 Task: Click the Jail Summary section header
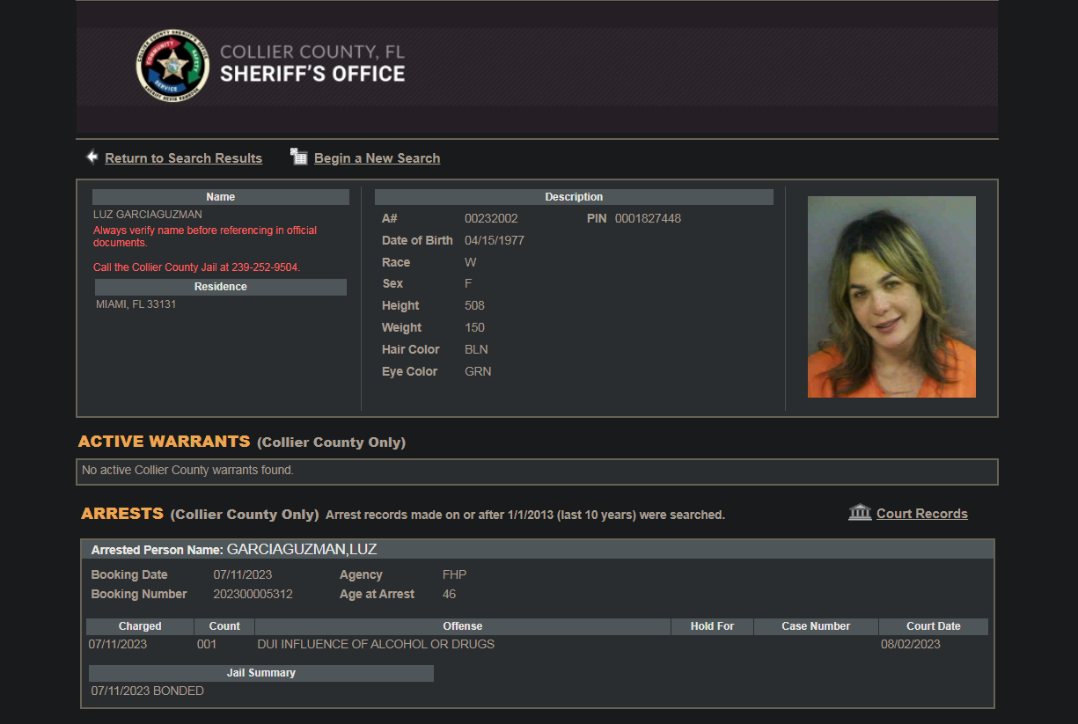click(x=260, y=673)
